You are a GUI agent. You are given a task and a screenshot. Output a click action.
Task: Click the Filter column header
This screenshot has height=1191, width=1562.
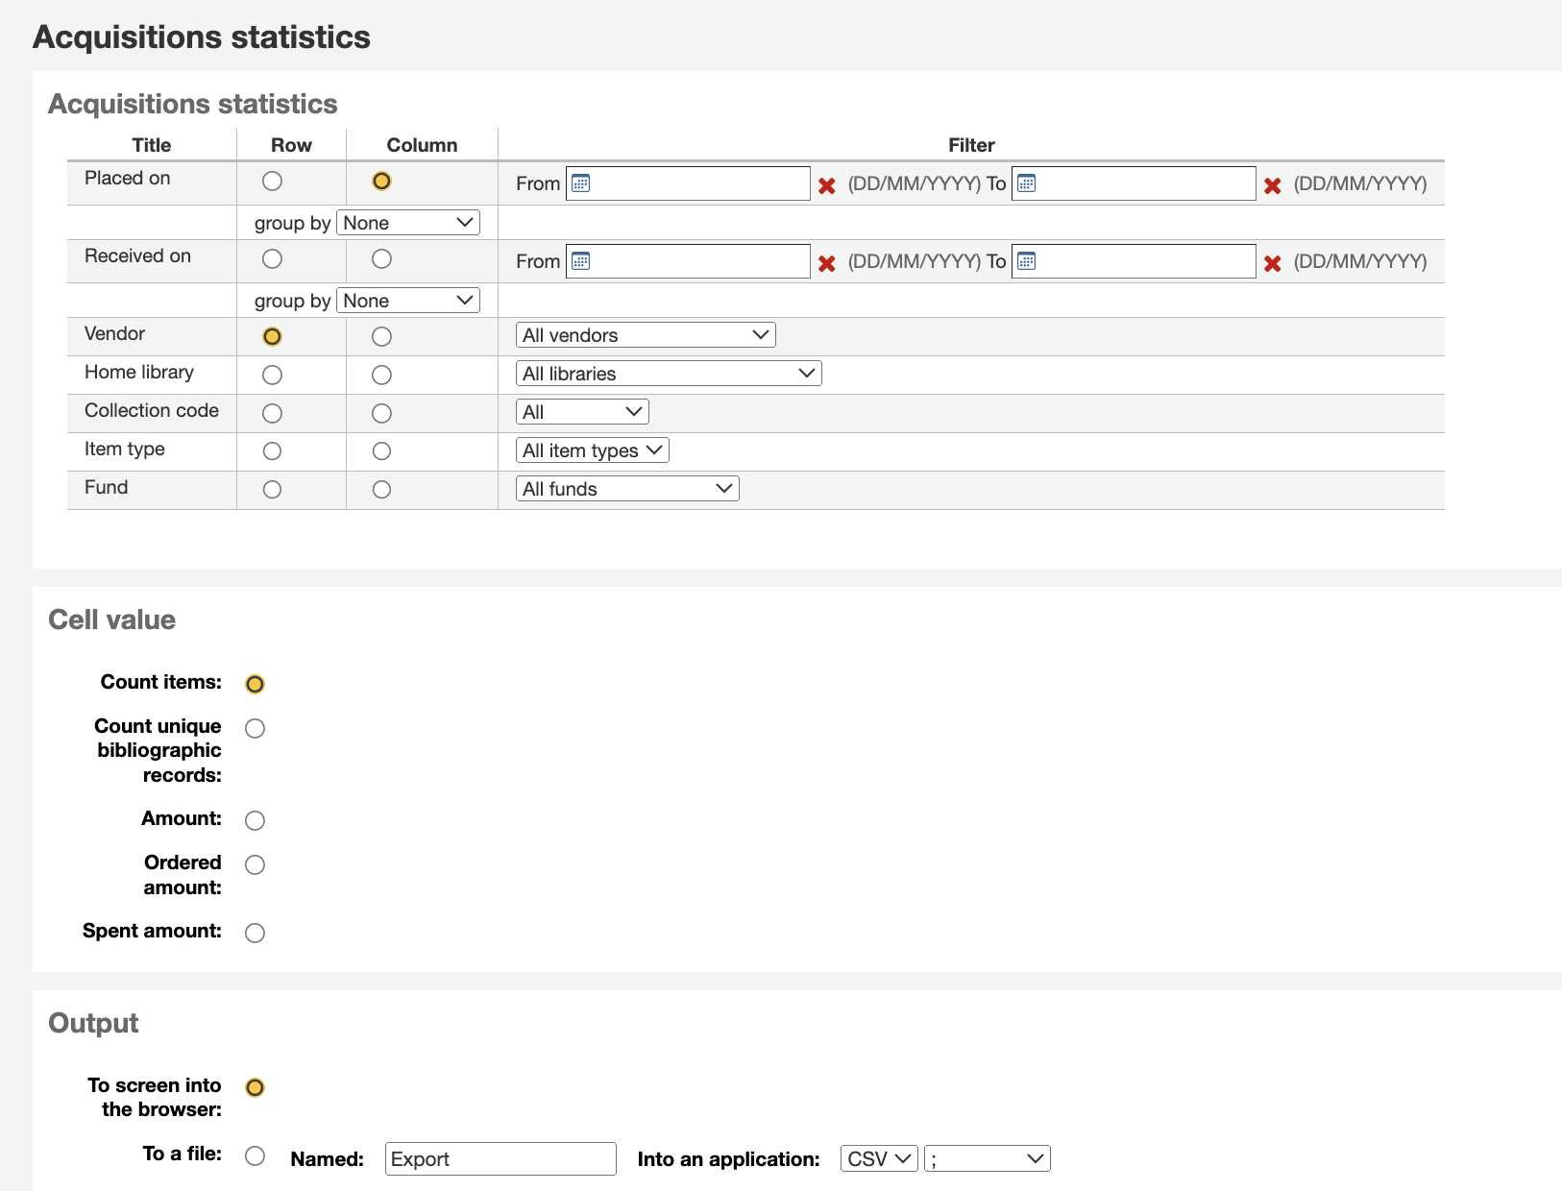pos(971,145)
